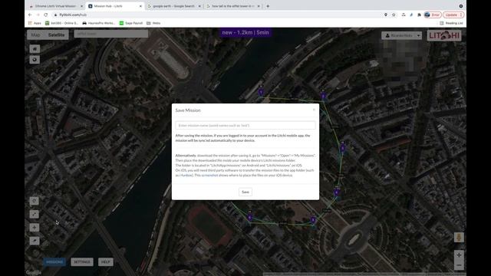Click the profile Error button
This screenshot has width=491, height=276.
coord(433,15)
